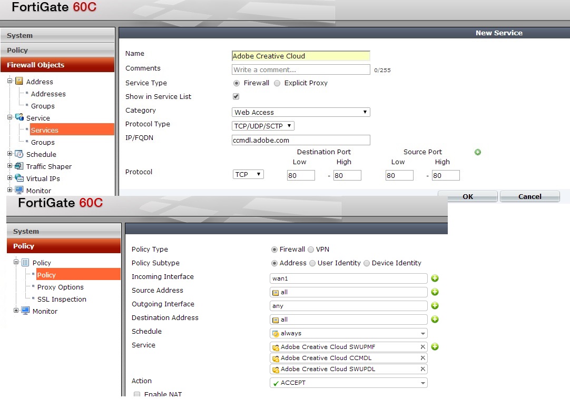Image resolution: width=570 pixels, height=399 pixels.
Task: Click the CCMDL service entry icon
Action: click(276, 358)
